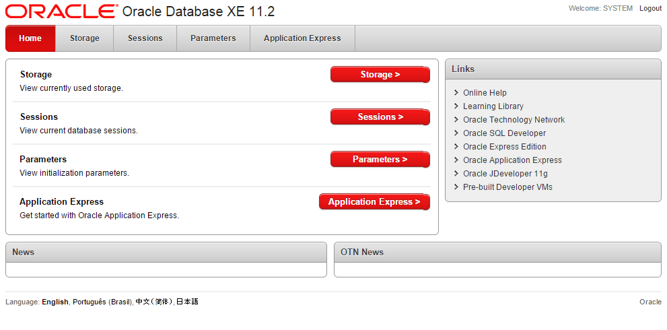Click the chevron beside Oracle Express Edition

coord(456,146)
